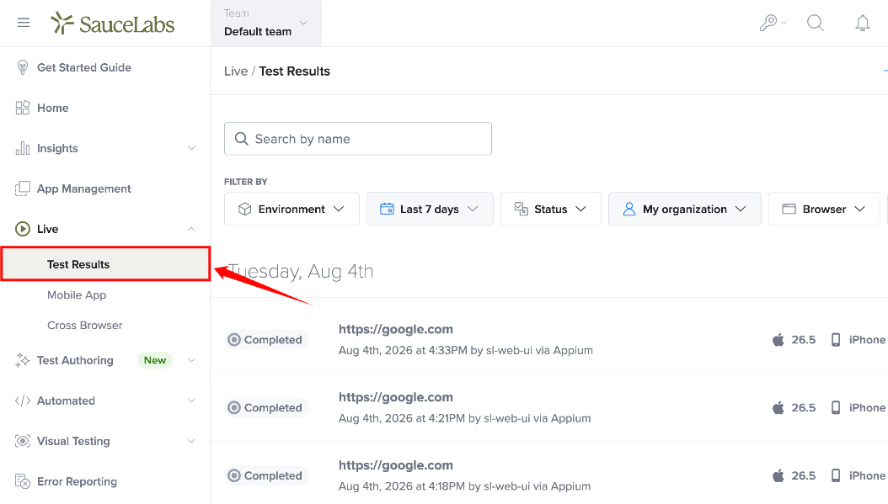Open the Environment filter dropdown
The width and height of the screenshot is (888, 504).
(x=292, y=209)
